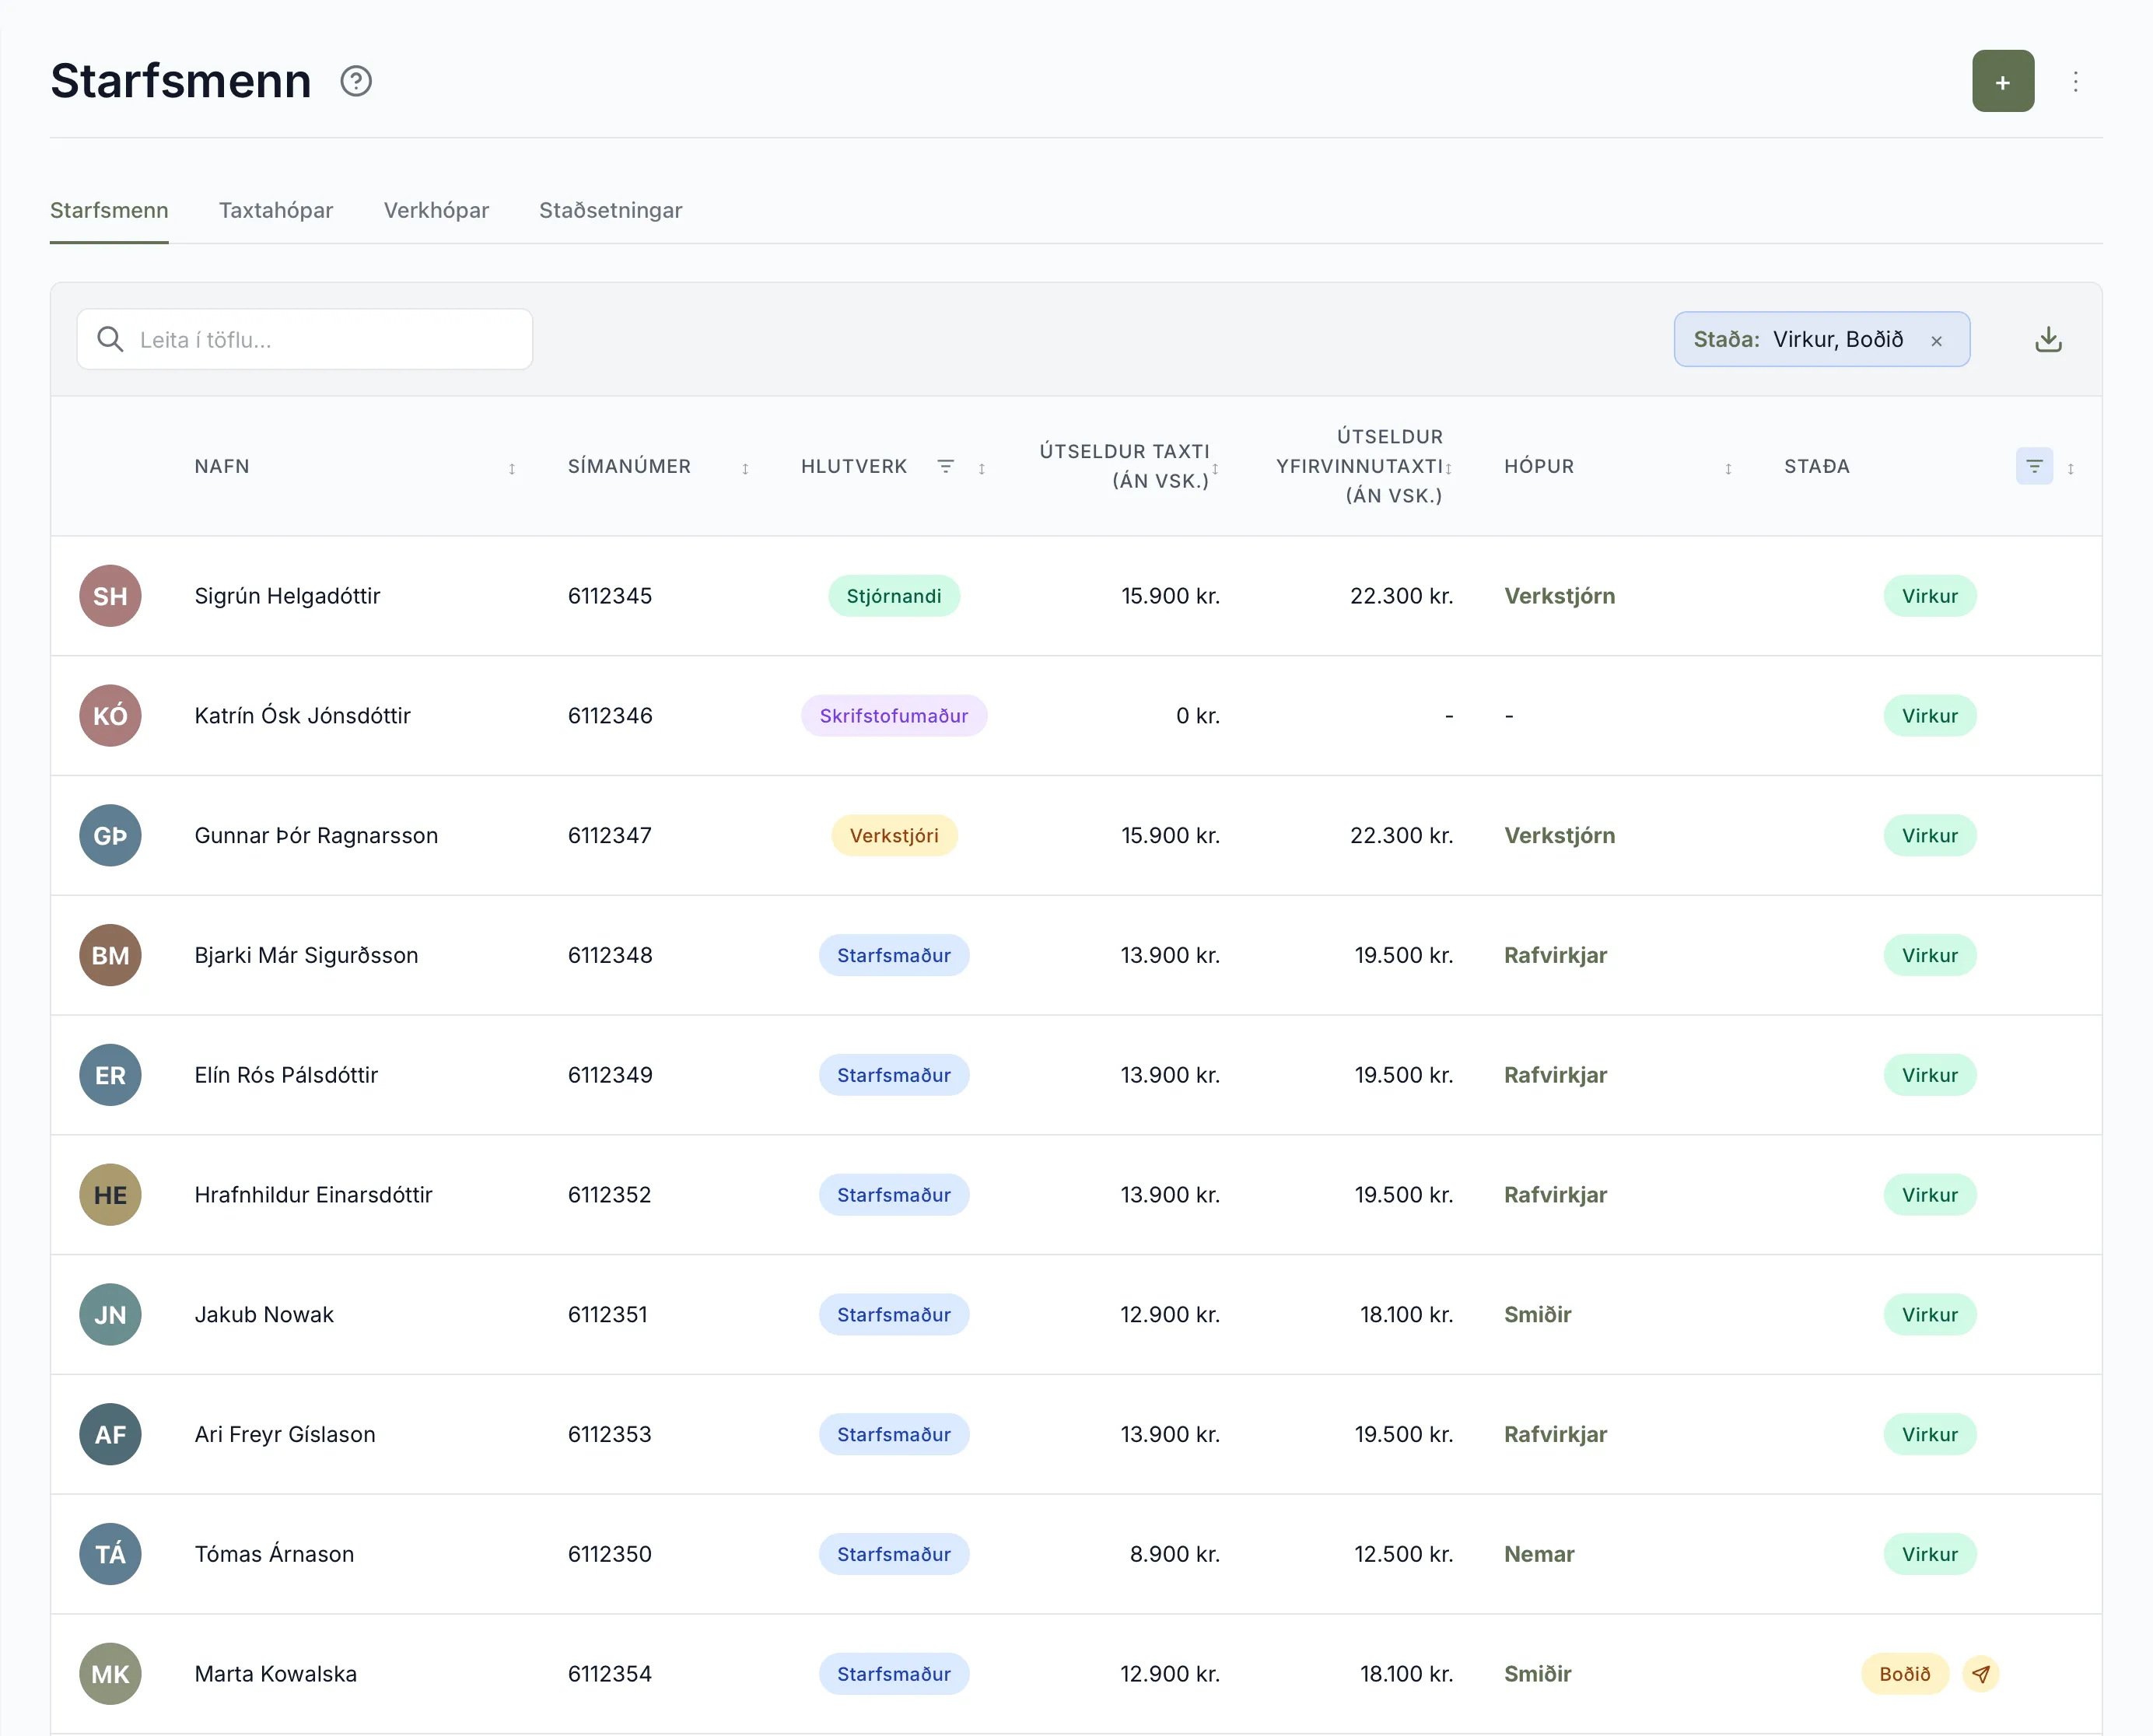Open the Verkhópar tab
Screen dimensions: 2153x1736
(436, 210)
